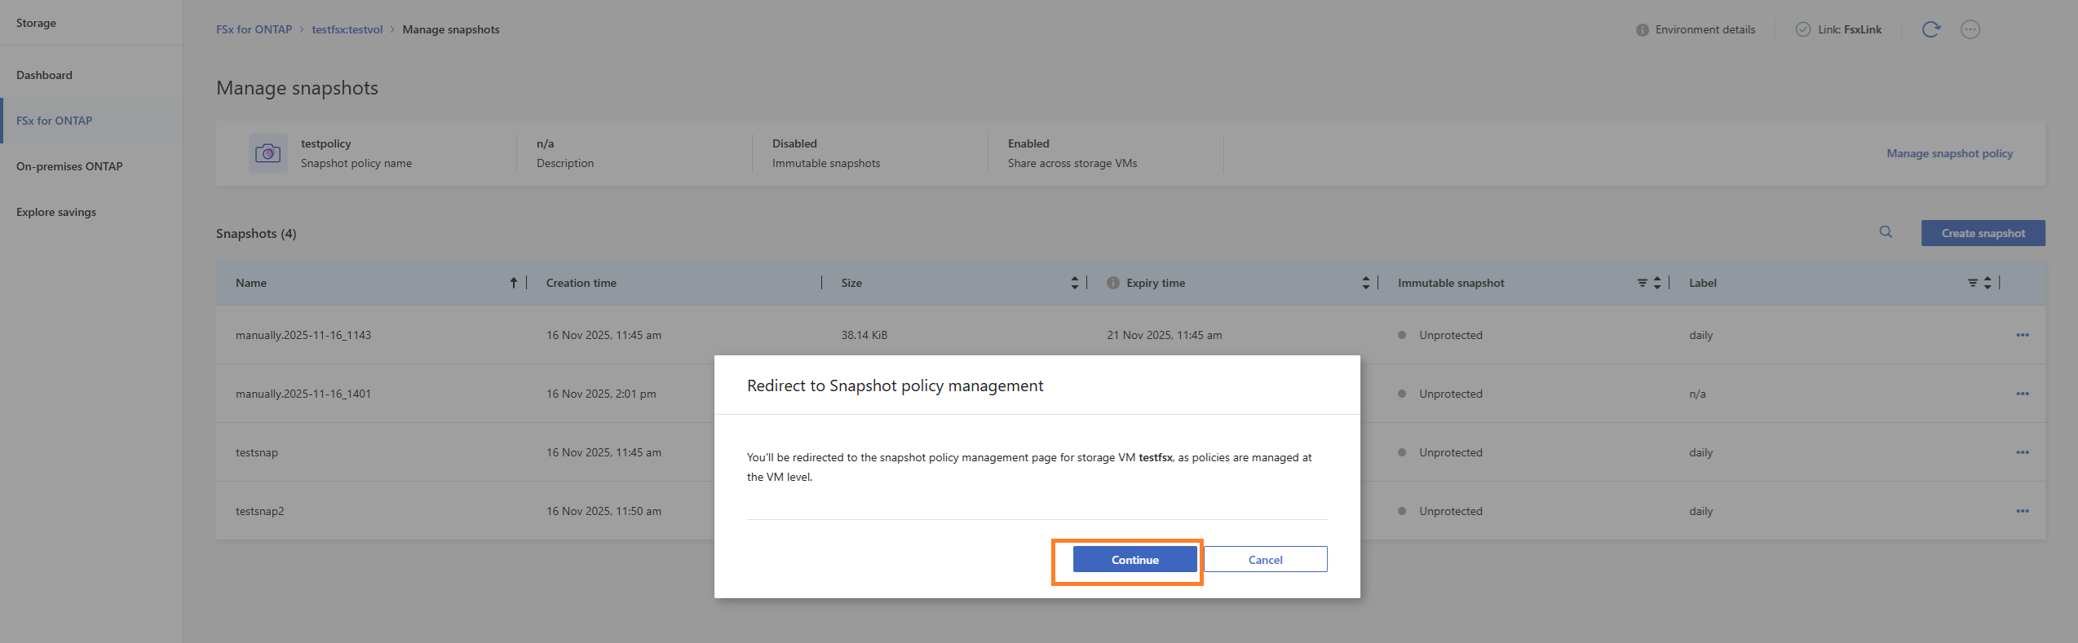Open snapshot search magnifier icon

pyautogui.click(x=1886, y=232)
